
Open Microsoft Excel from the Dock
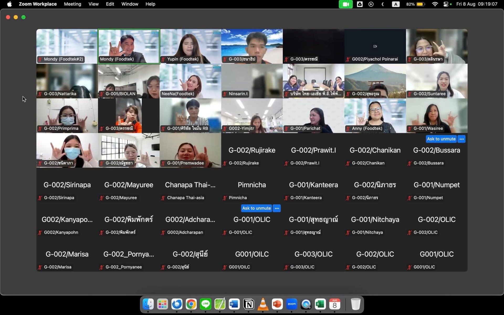click(x=320, y=304)
